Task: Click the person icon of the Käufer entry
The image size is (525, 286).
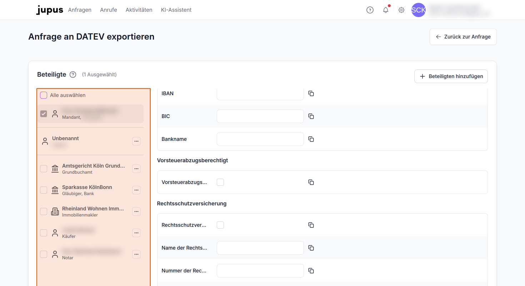Action: (x=55, y=233)
